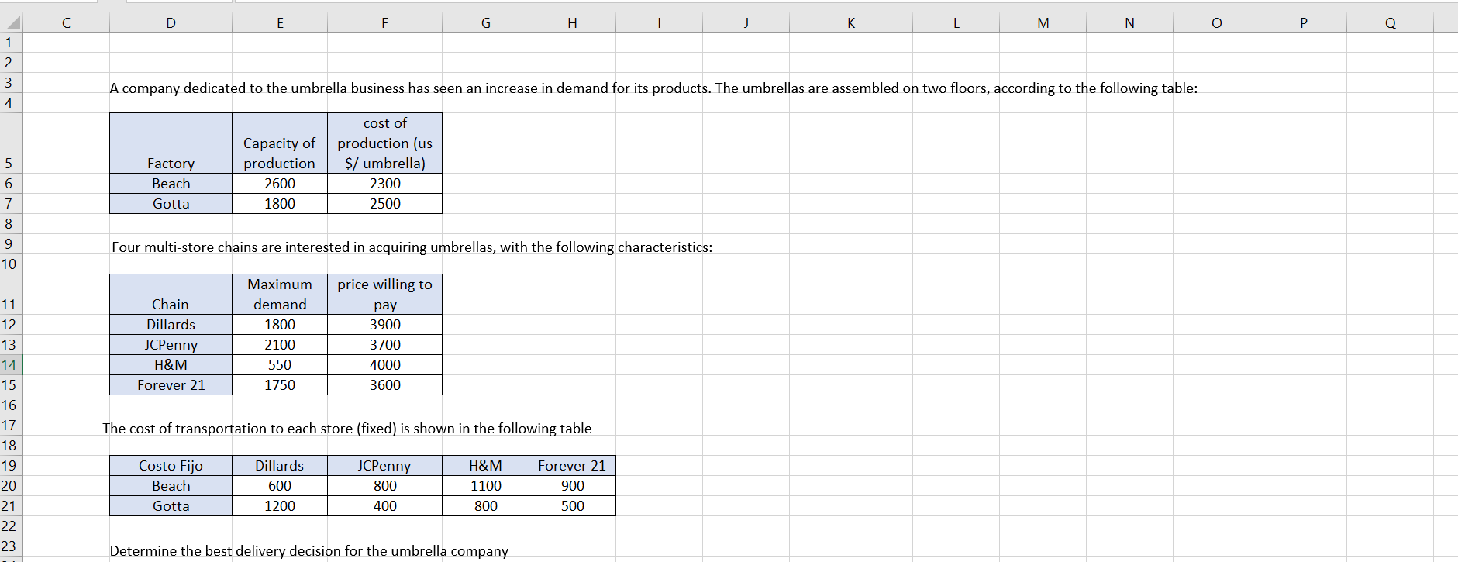This screenshot has height=562, width=1458.
Task: Click the Beach-to-H&M cost 1100
Action: [486, 485]
